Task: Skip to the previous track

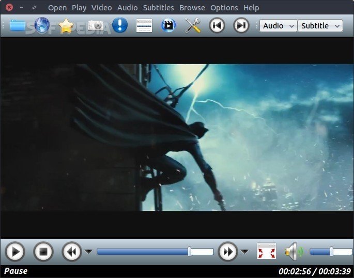Action: coord(217,25)
